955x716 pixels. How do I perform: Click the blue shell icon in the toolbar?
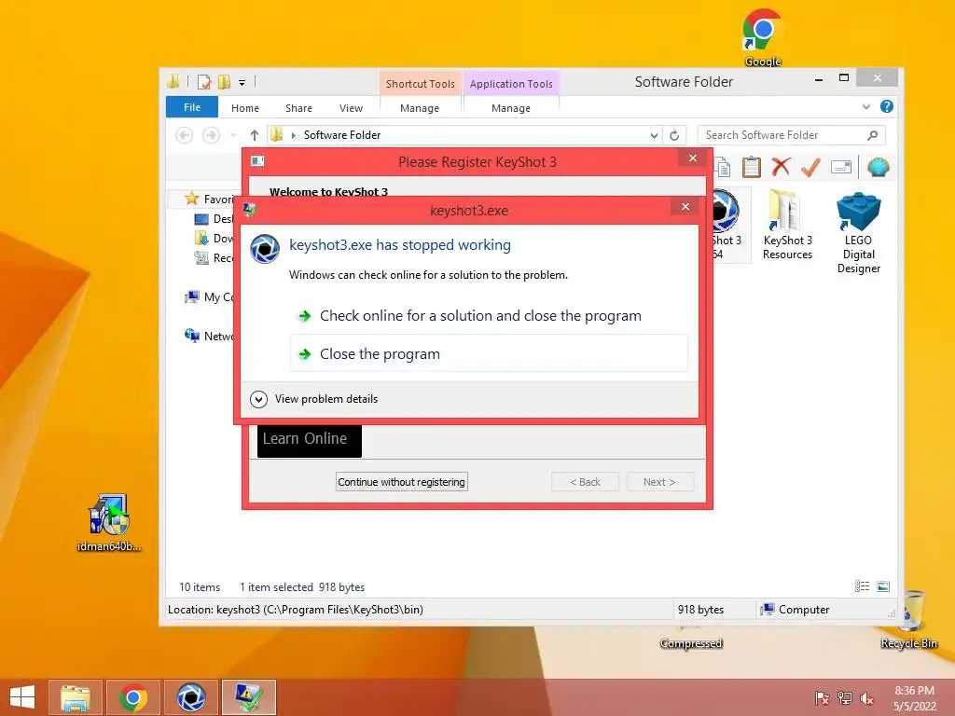878,167
